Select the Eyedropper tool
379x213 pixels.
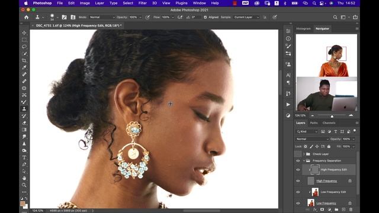pyautogui.click(x=24, y=67)
